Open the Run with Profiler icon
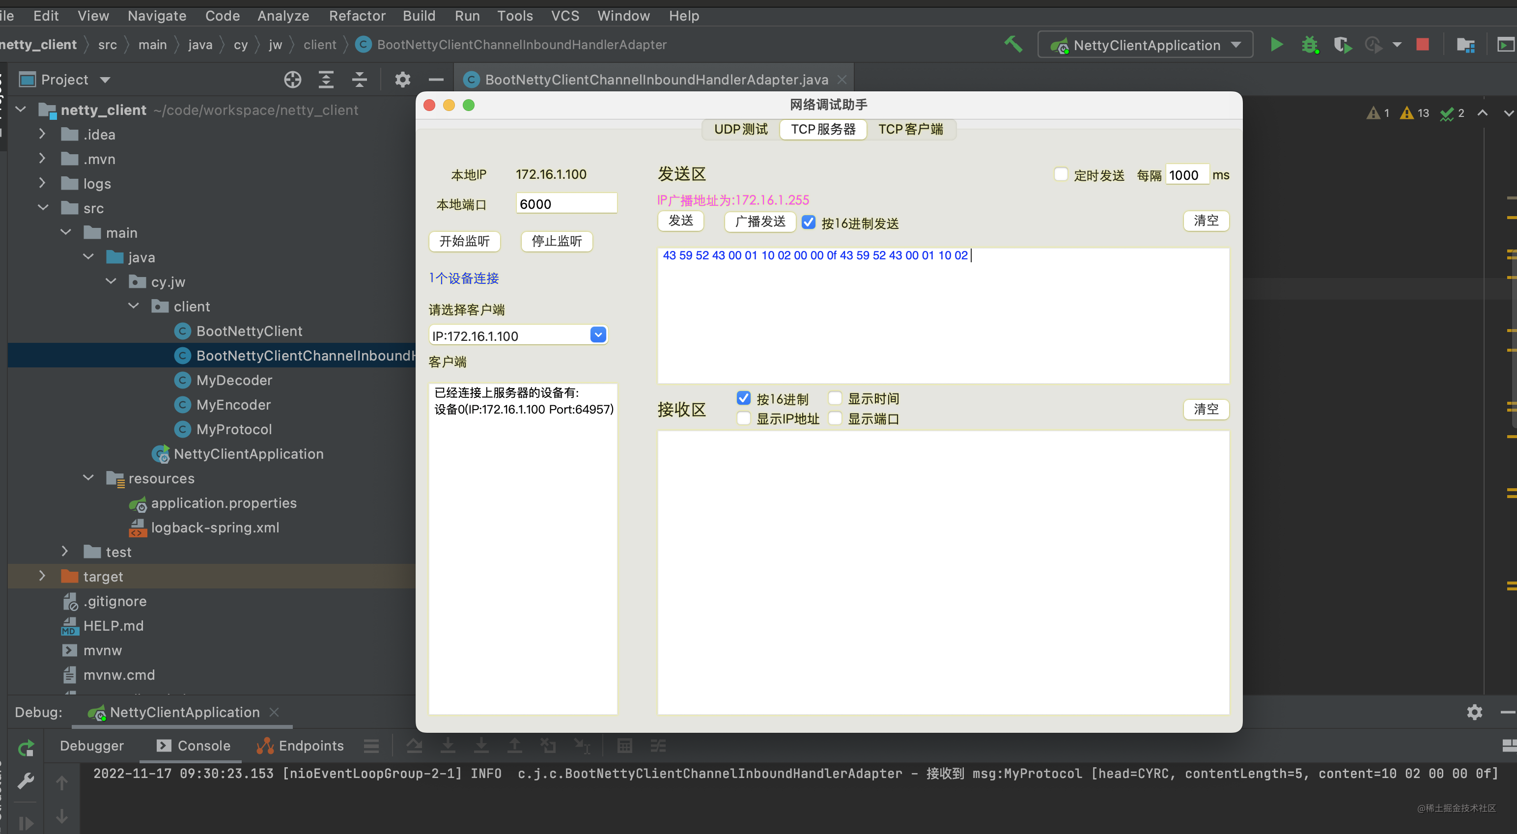This screenshot has width=1517, height=834. [1374, 45]
